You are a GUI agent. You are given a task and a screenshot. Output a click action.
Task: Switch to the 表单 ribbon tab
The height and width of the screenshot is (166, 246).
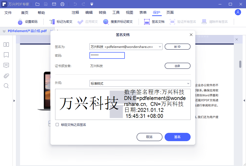(x=143, y=12)
